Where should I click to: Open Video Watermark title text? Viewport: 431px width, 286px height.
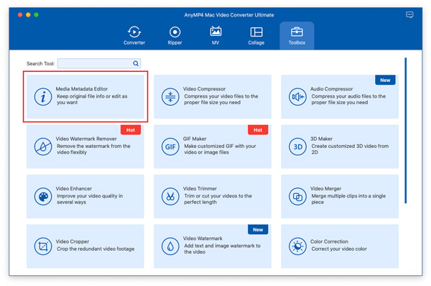click(x=203, y=238)
